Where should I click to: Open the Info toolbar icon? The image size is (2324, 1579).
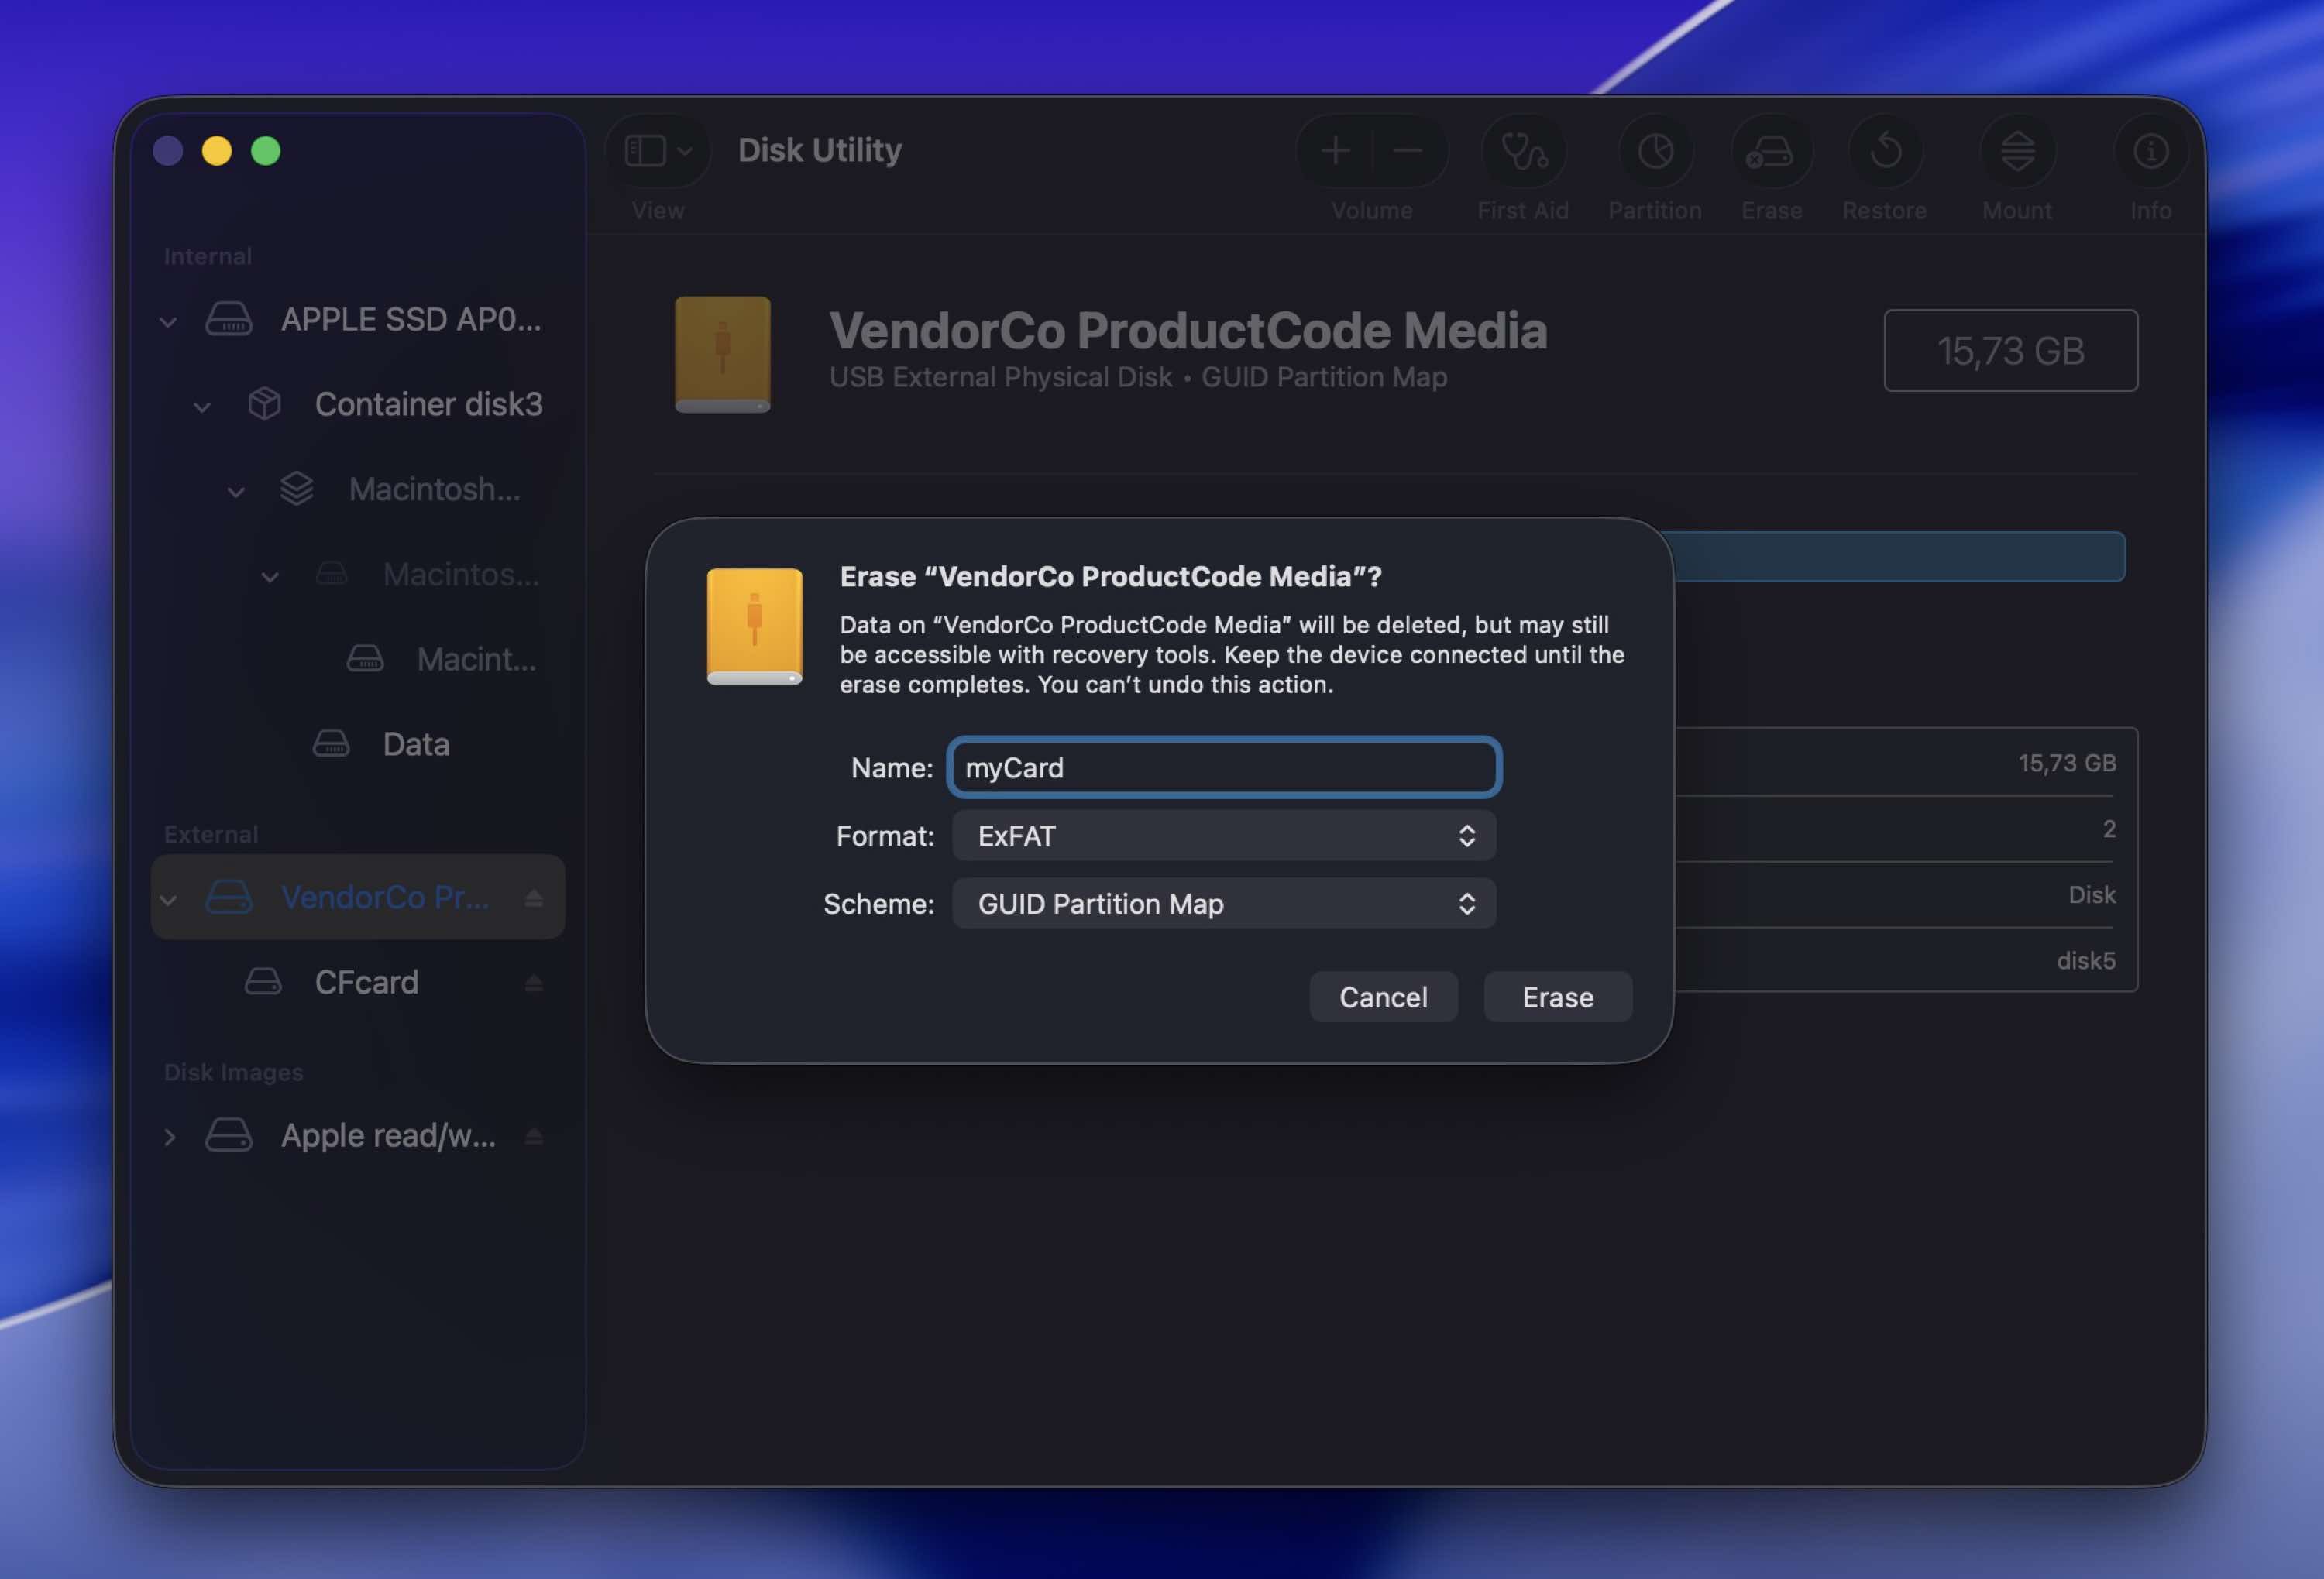click(2151, 151)
